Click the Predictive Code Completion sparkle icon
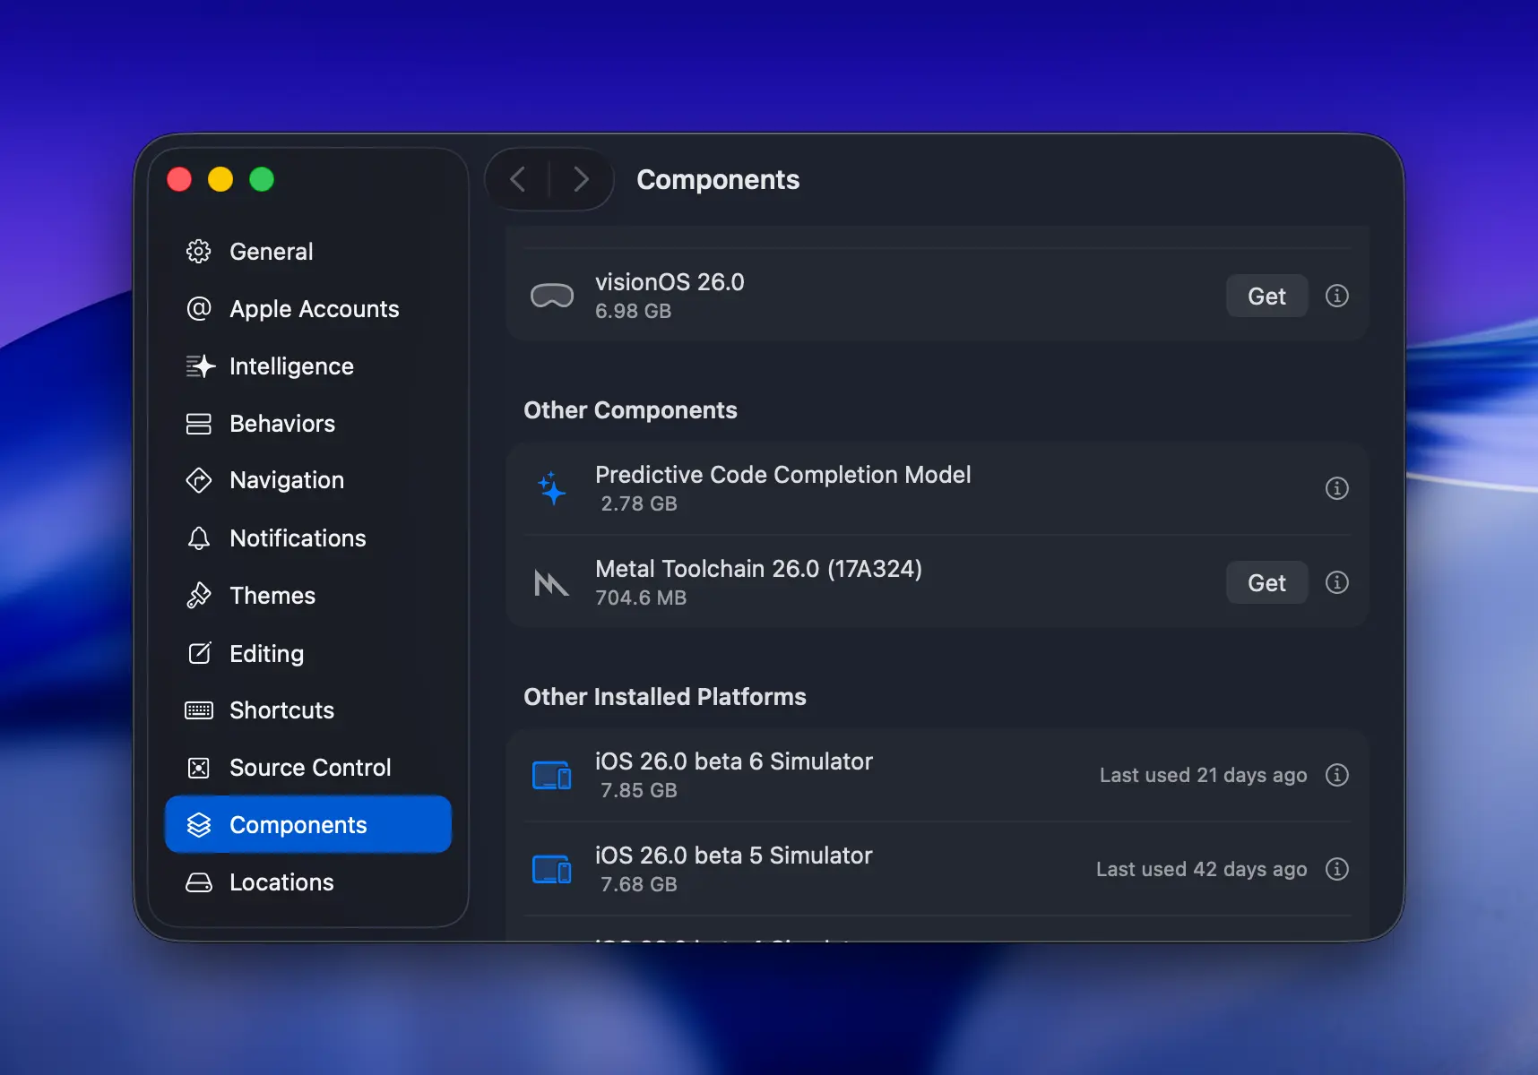The width and height of the screenshot is (1538, 1075). [552, 489]
